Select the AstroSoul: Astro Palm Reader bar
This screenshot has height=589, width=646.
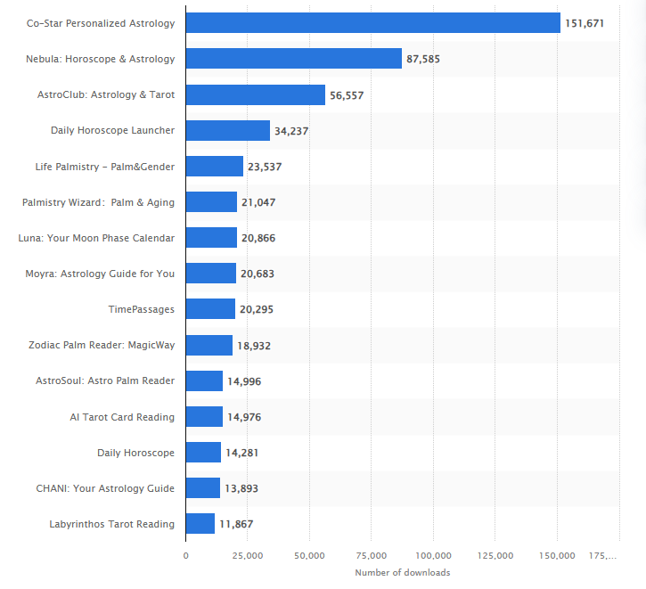point(204,381)
